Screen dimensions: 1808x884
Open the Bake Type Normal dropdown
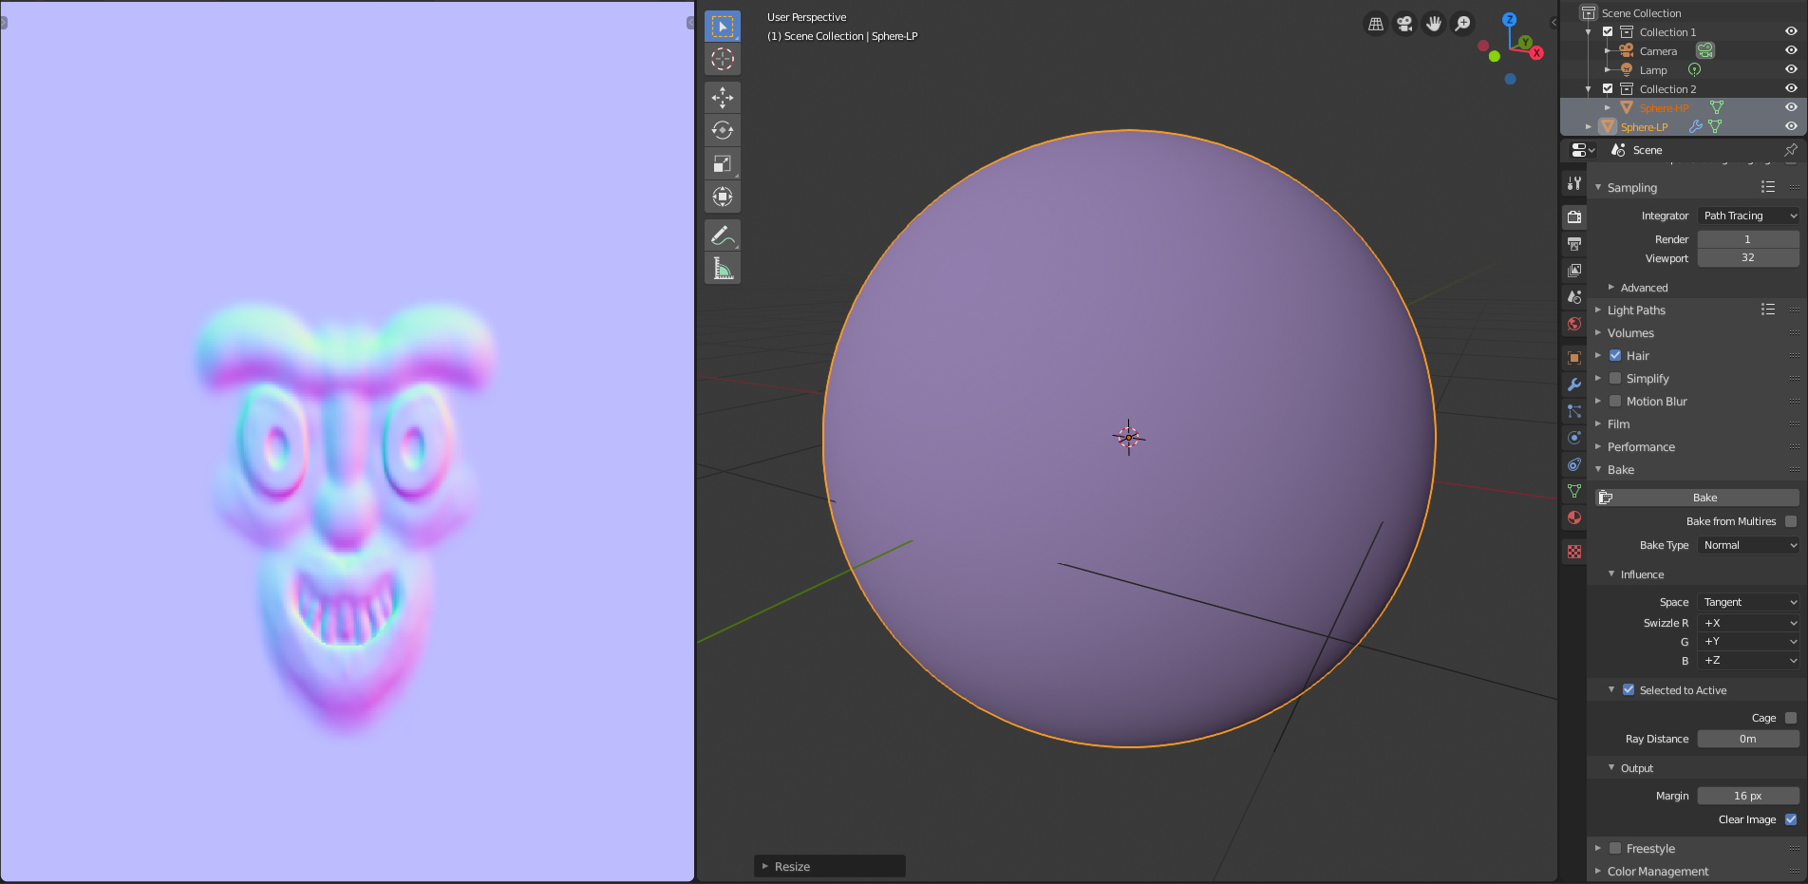pos(1748,545)
